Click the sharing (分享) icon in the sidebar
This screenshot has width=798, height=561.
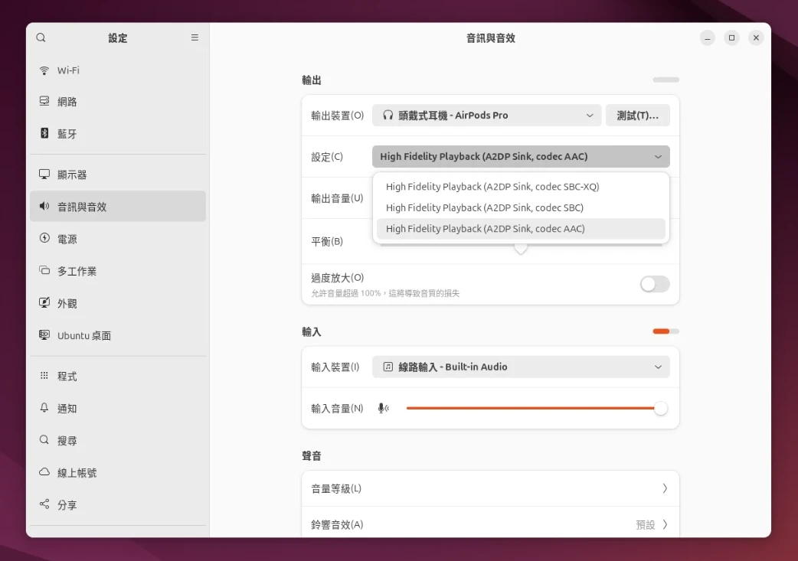click(44, 505)
